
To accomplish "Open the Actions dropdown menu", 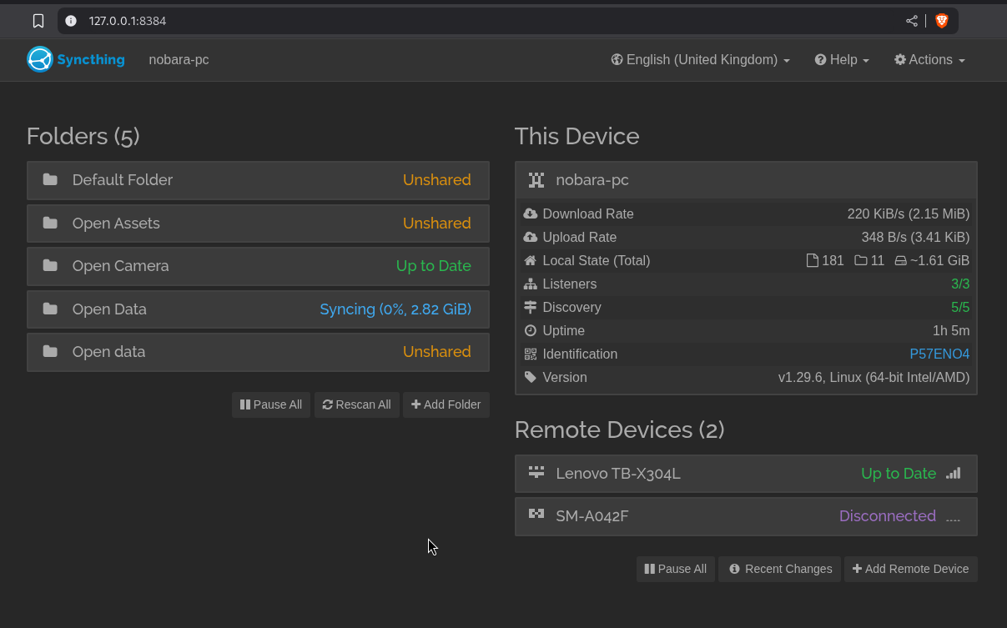I will click(929, 59).
